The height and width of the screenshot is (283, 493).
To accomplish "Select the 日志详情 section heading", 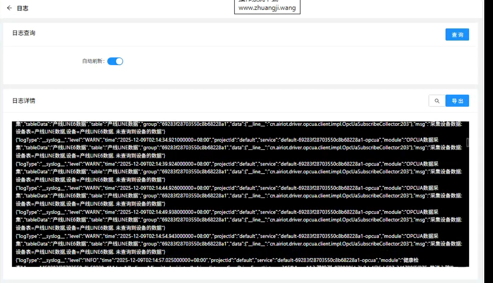I will [x=24, y=101].
